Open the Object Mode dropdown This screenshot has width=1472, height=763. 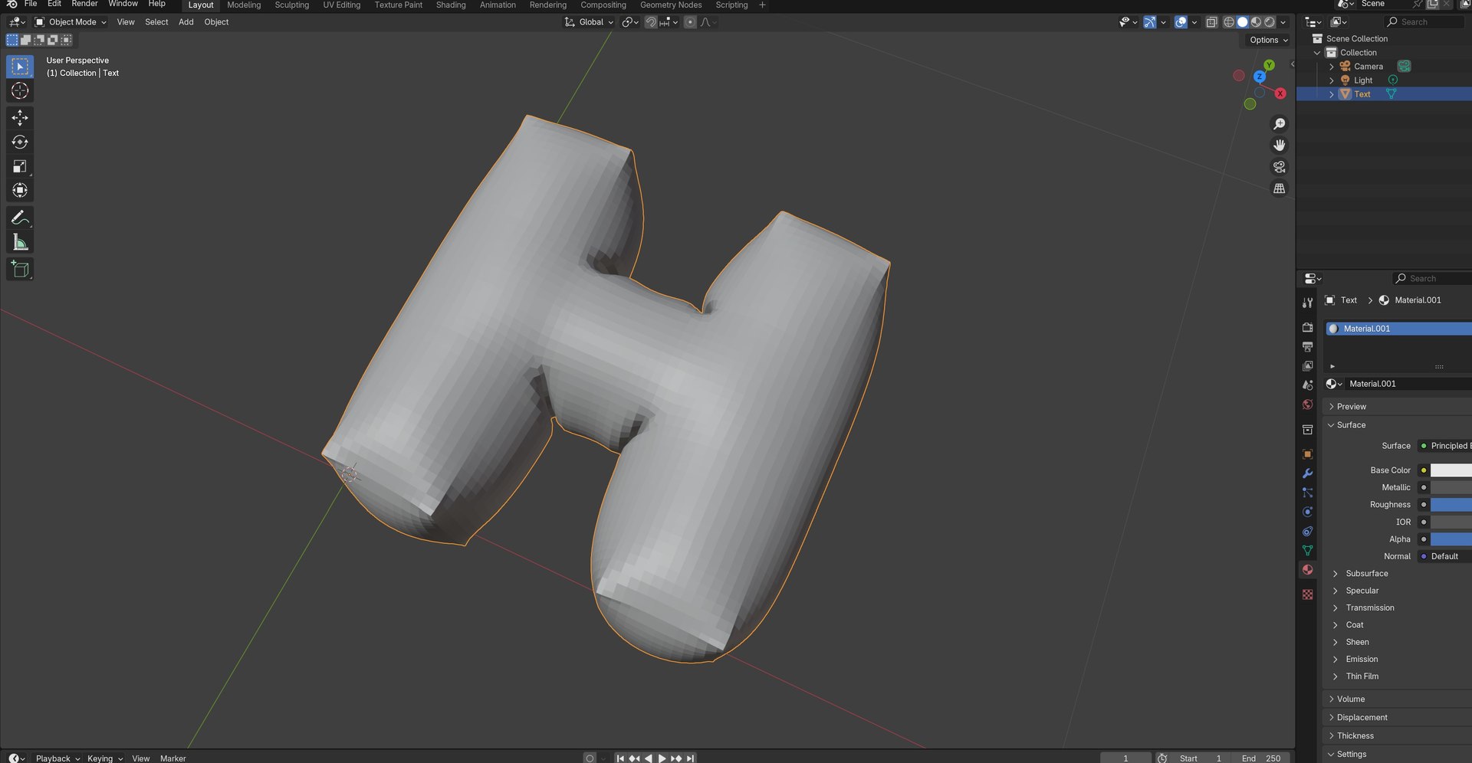coord(71,22)
